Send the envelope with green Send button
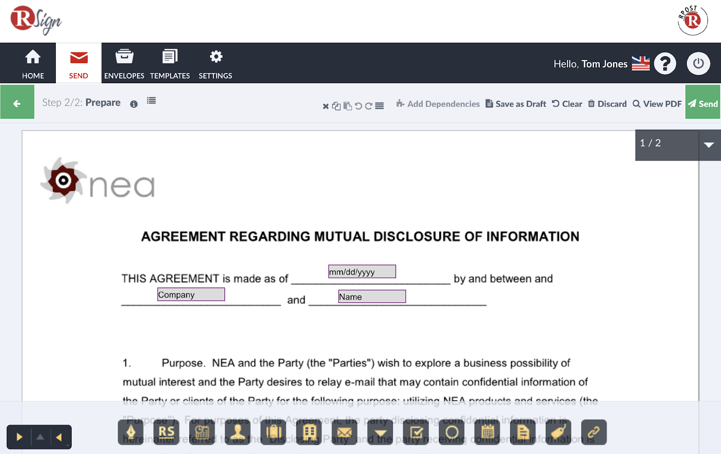The image size is (721, 454). tap(703, 102)
